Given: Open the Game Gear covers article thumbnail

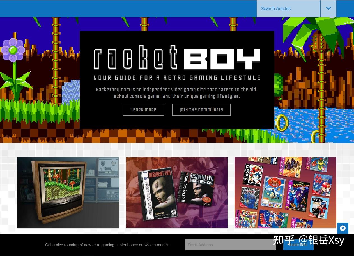Looking at the screenshot, I should 285,192.
